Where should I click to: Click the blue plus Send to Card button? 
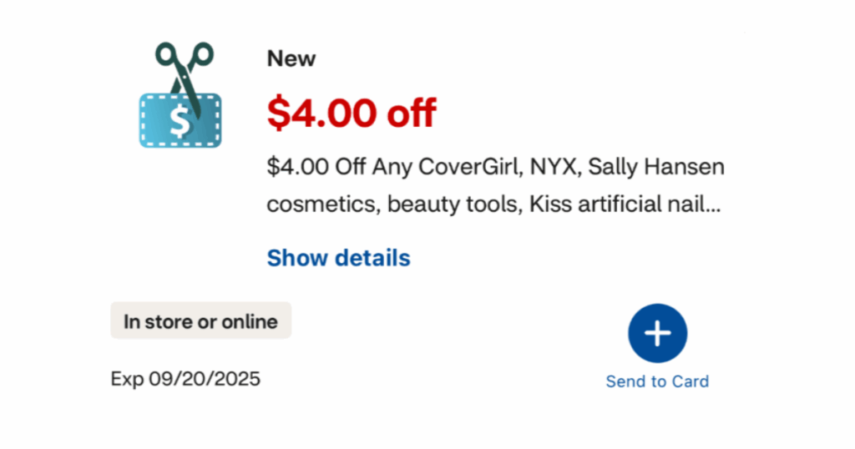pyautogui.click(x=657, y=333)
